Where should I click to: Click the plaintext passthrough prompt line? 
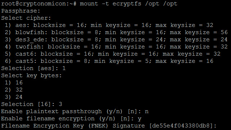(75, 111)
